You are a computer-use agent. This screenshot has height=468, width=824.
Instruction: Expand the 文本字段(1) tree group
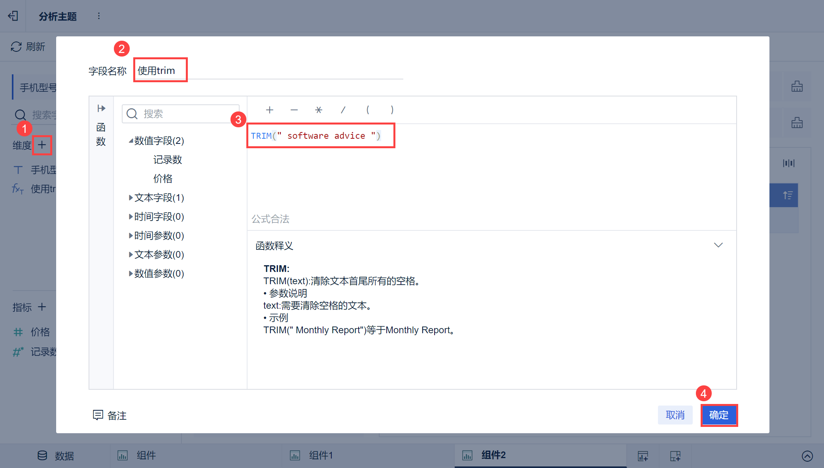pos(130,198)
